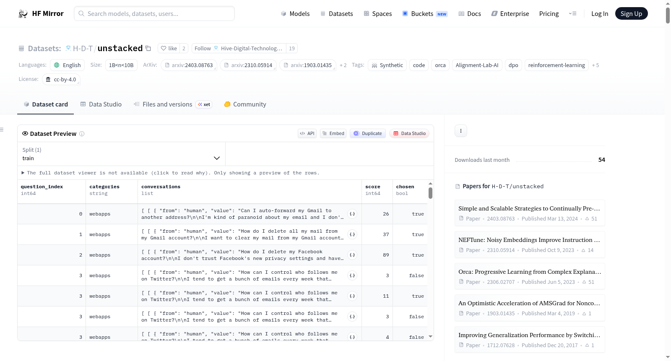Open Datasets page
The image size is (671, 361).
337,14
